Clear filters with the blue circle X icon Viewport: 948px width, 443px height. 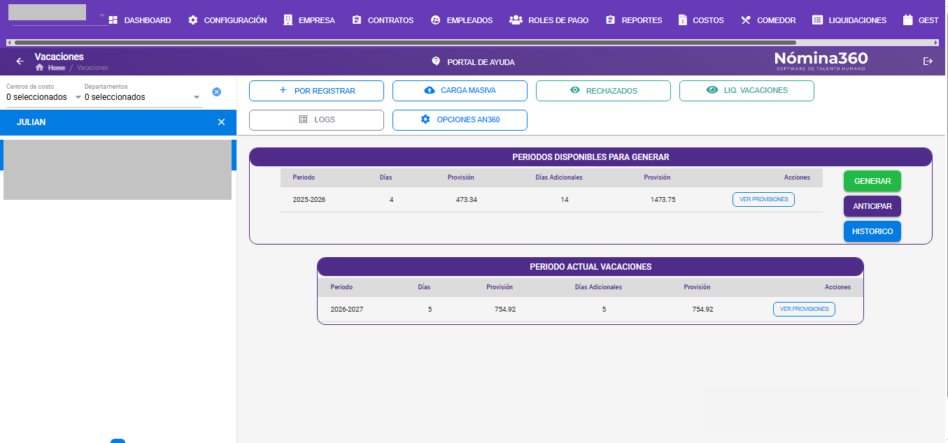(216, 92)
